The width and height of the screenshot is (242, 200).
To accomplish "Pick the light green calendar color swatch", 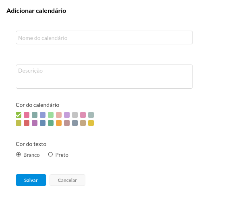I will click(x=51, y=115).
